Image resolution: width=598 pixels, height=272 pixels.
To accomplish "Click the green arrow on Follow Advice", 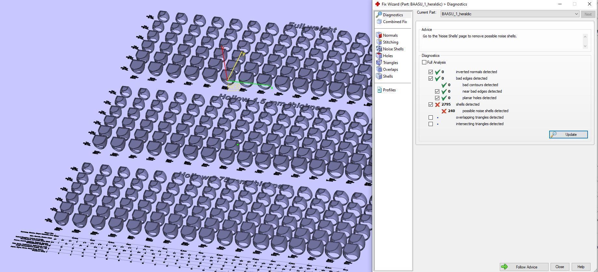I will [504, 267].
